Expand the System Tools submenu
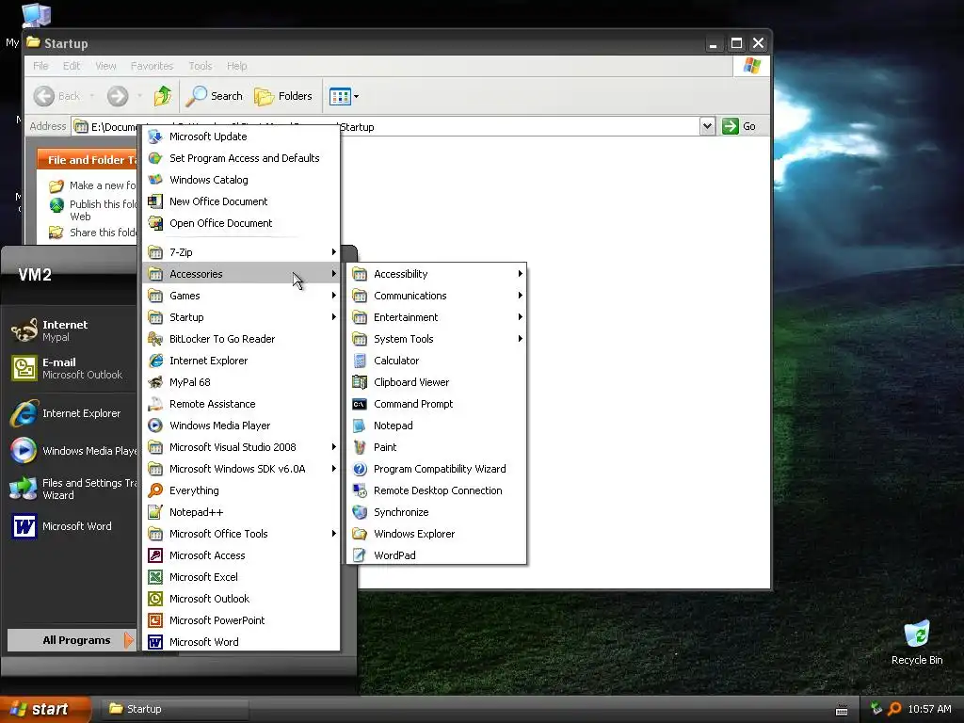The width and height of the screenshot is (964, 723). point(436,339)
